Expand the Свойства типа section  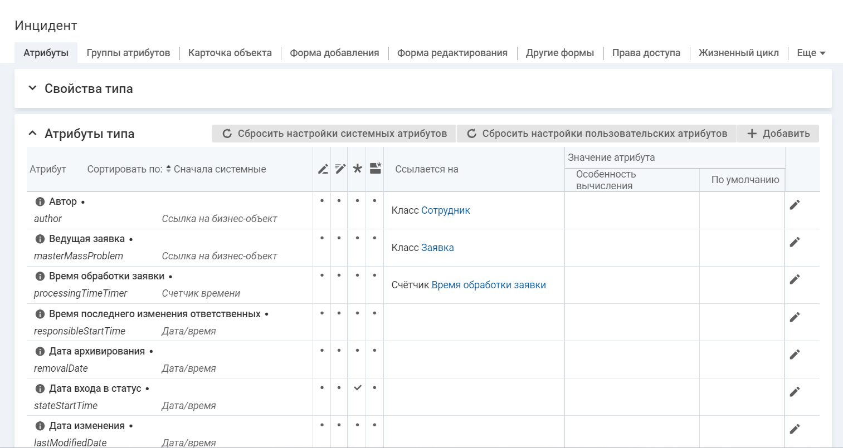coord(32,88)
